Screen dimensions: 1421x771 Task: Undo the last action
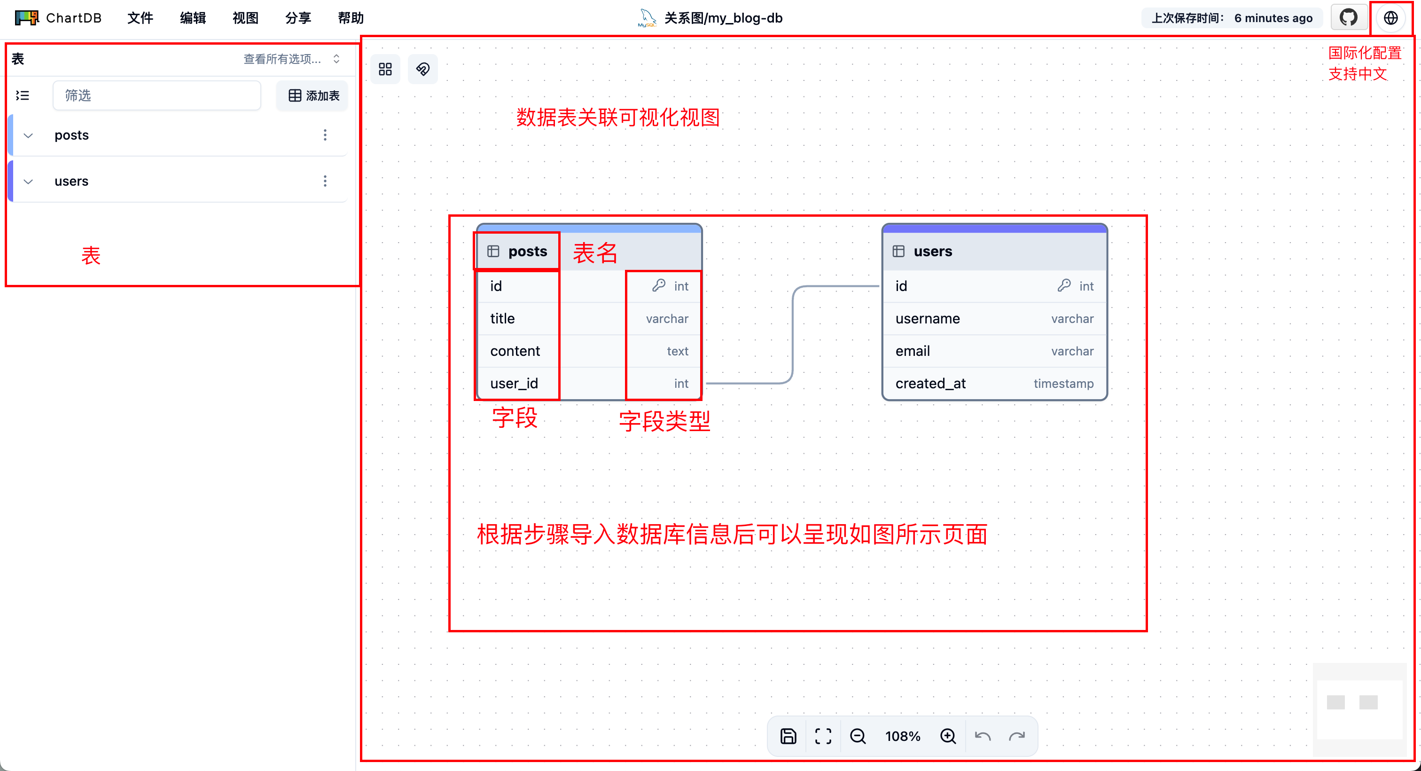click(983, 736)
